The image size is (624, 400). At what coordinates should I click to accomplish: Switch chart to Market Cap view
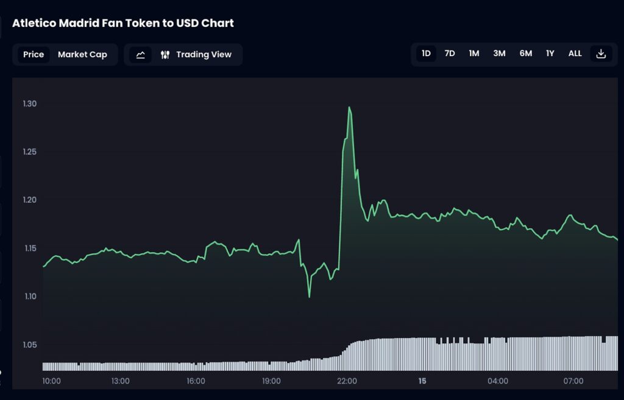[x=82, y=55]
